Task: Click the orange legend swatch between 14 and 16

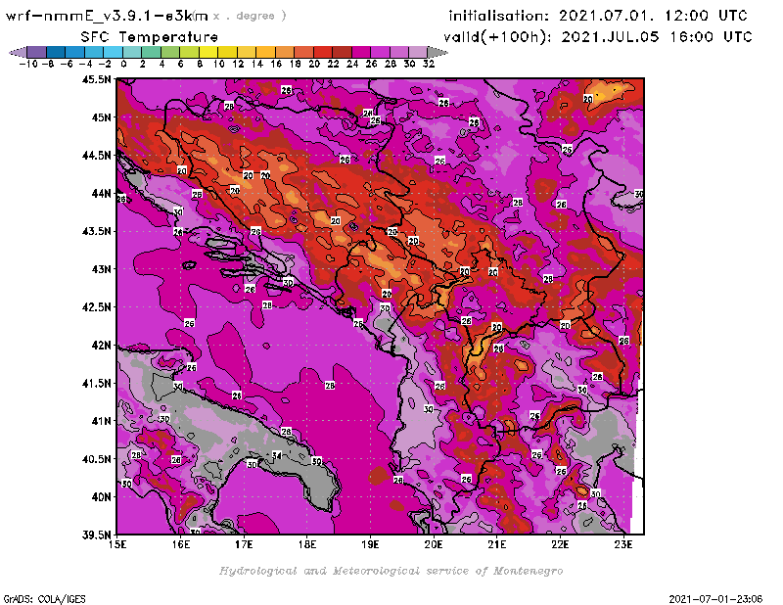Action: [266, 52]
